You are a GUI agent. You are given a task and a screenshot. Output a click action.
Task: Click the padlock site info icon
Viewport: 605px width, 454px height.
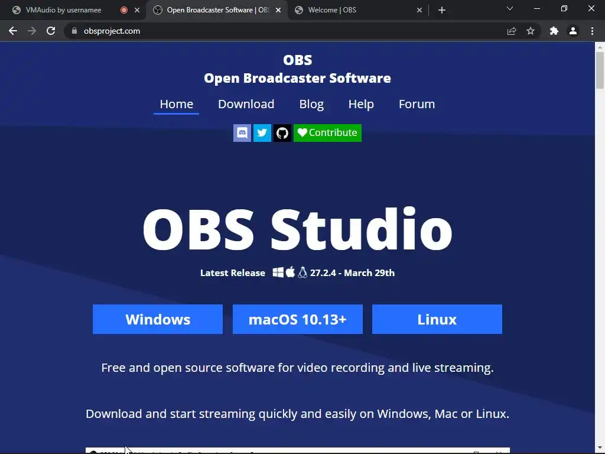(74, 31)
